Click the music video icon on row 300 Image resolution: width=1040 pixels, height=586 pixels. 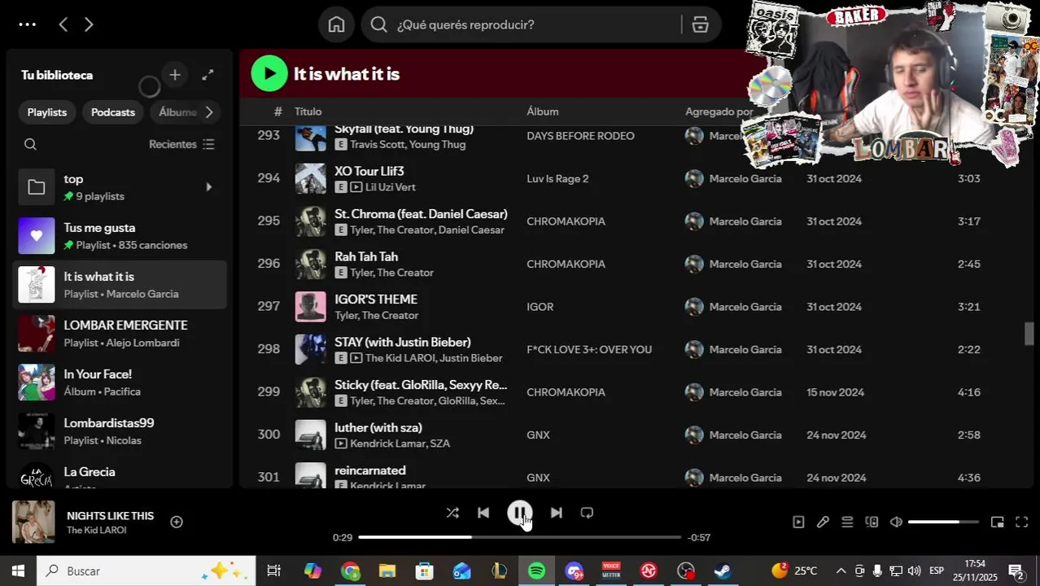[341, 444]
